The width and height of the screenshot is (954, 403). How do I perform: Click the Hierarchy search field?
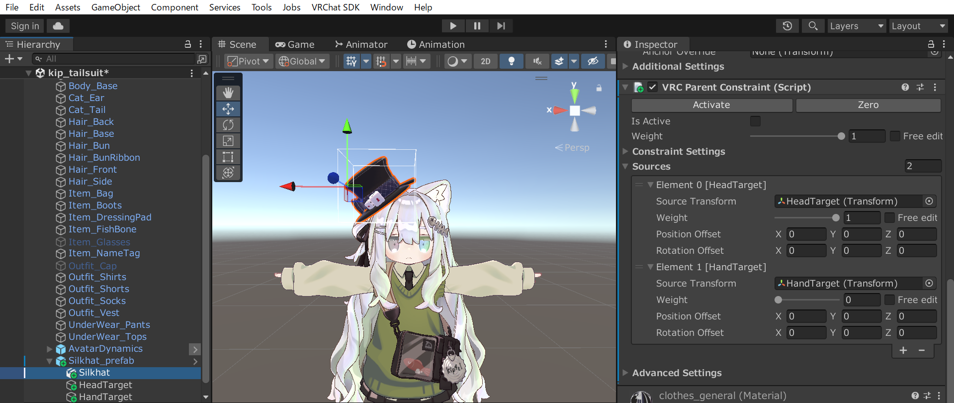[x=113, y=59]
